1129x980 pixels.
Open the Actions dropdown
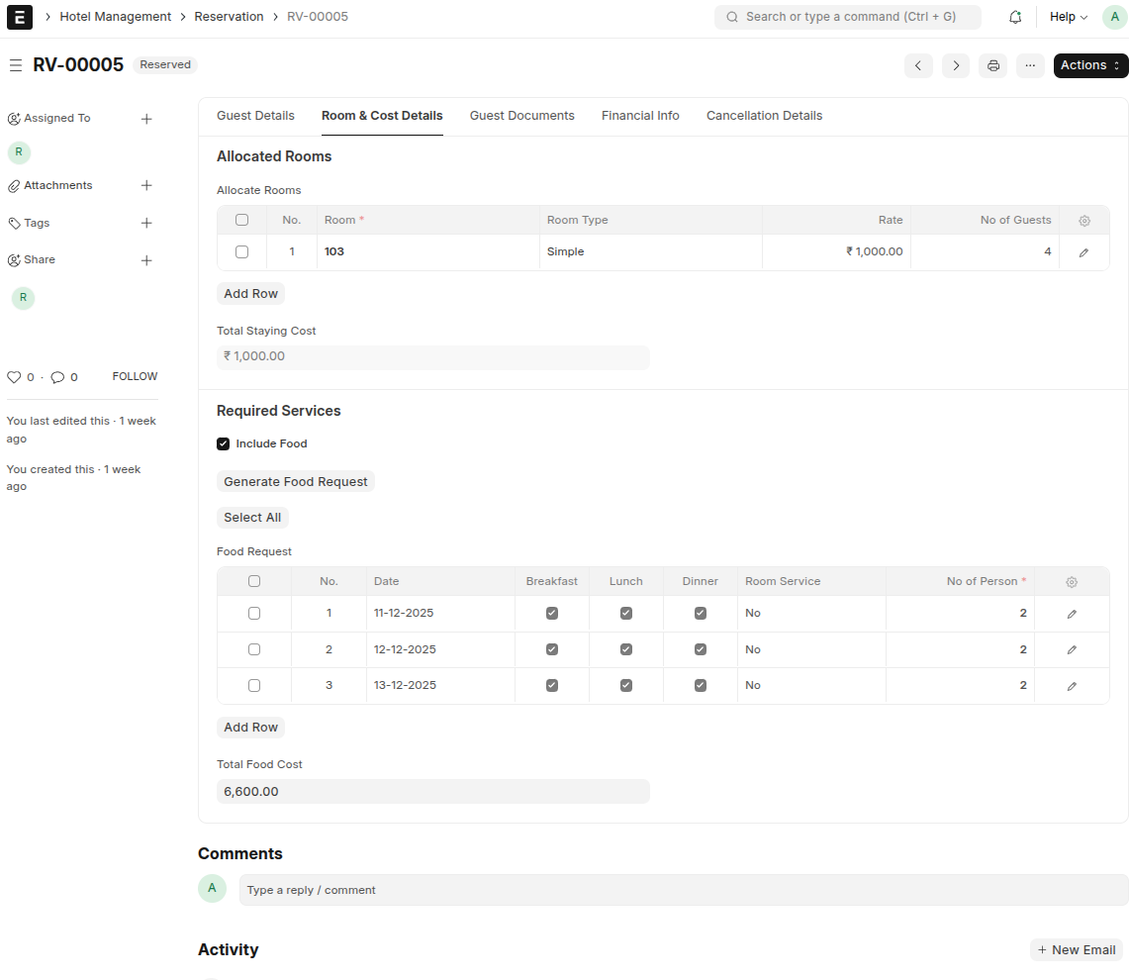coord(1089,65)
